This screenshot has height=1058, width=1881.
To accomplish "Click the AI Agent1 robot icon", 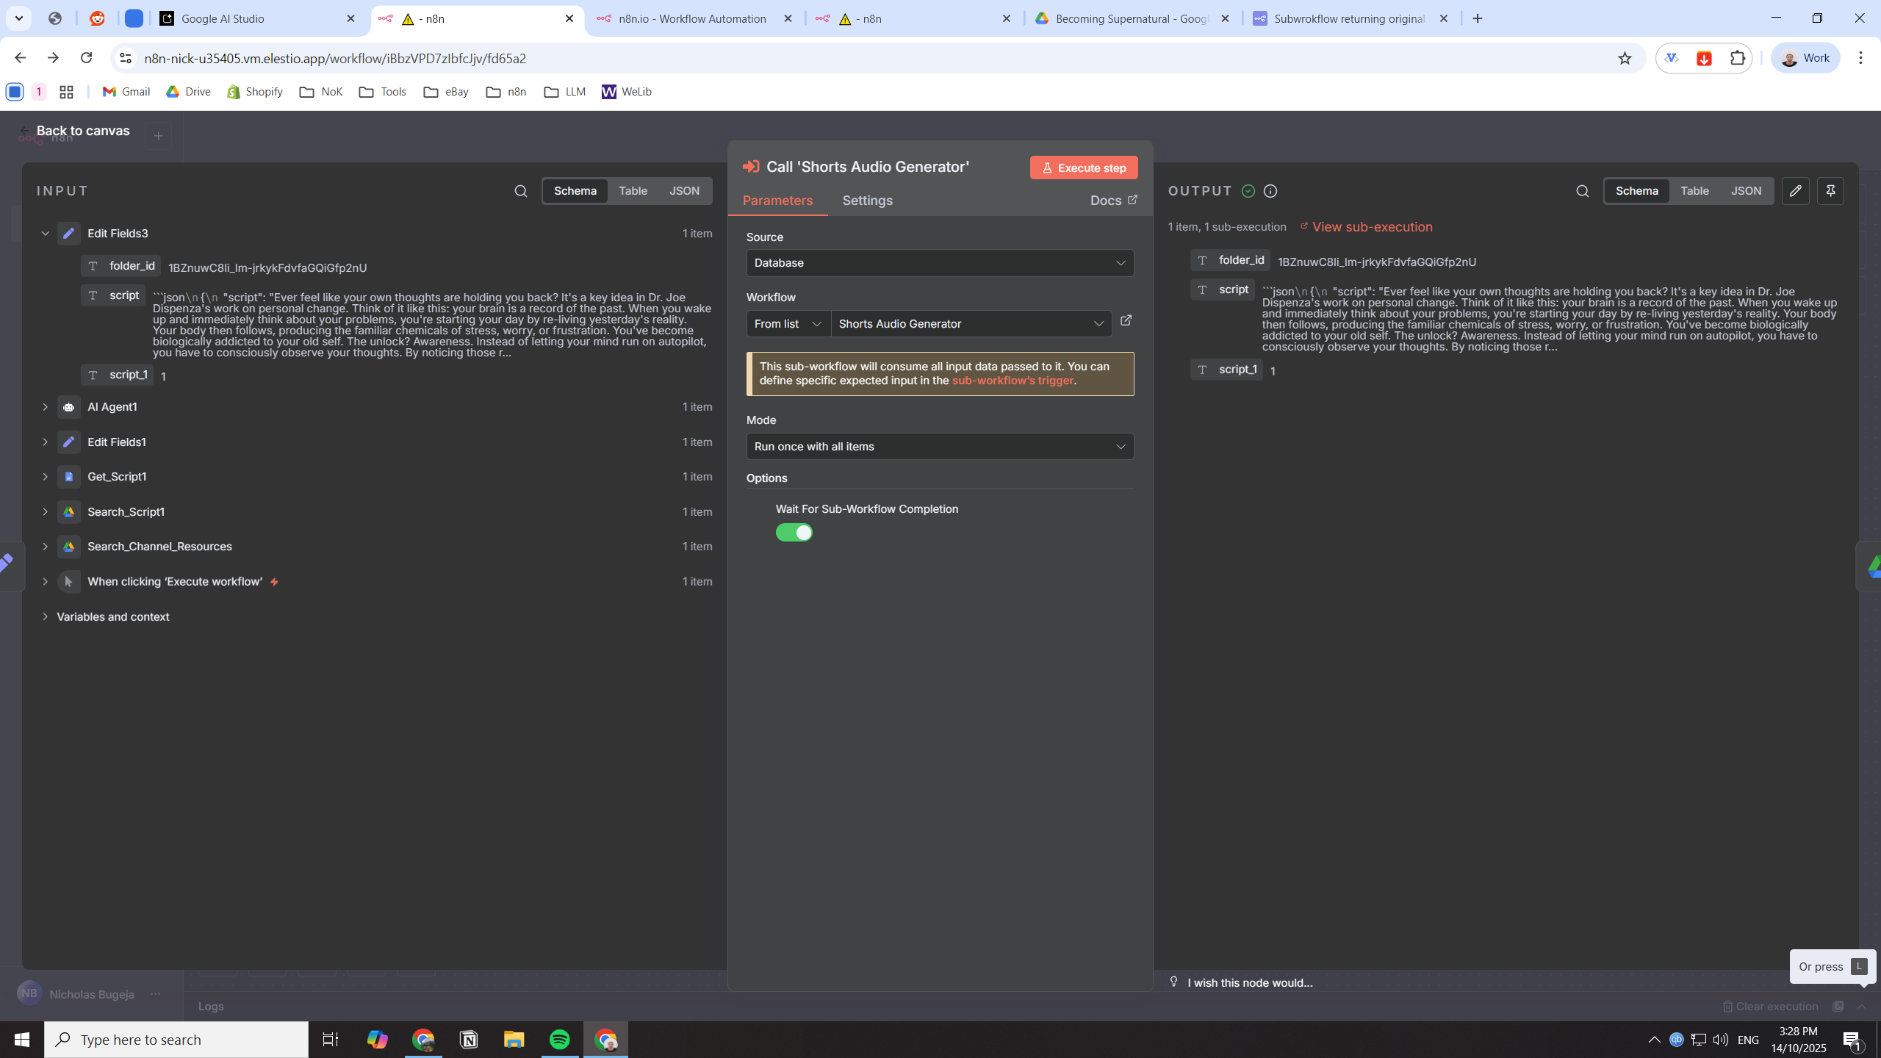I will [68, 407].
